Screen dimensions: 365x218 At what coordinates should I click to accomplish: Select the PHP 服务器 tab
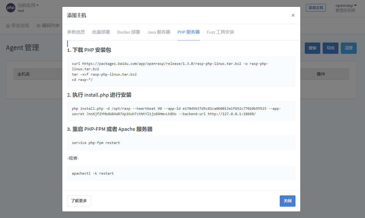(x=188, y=32)
